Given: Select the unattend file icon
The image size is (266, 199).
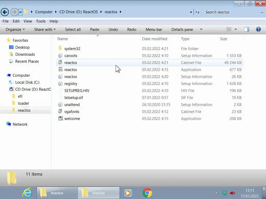Looking at the screenshot, I should [60, 105].
